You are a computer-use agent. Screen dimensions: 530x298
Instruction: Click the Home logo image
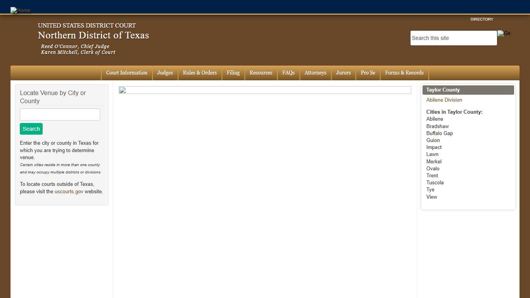tap(20, 10)
